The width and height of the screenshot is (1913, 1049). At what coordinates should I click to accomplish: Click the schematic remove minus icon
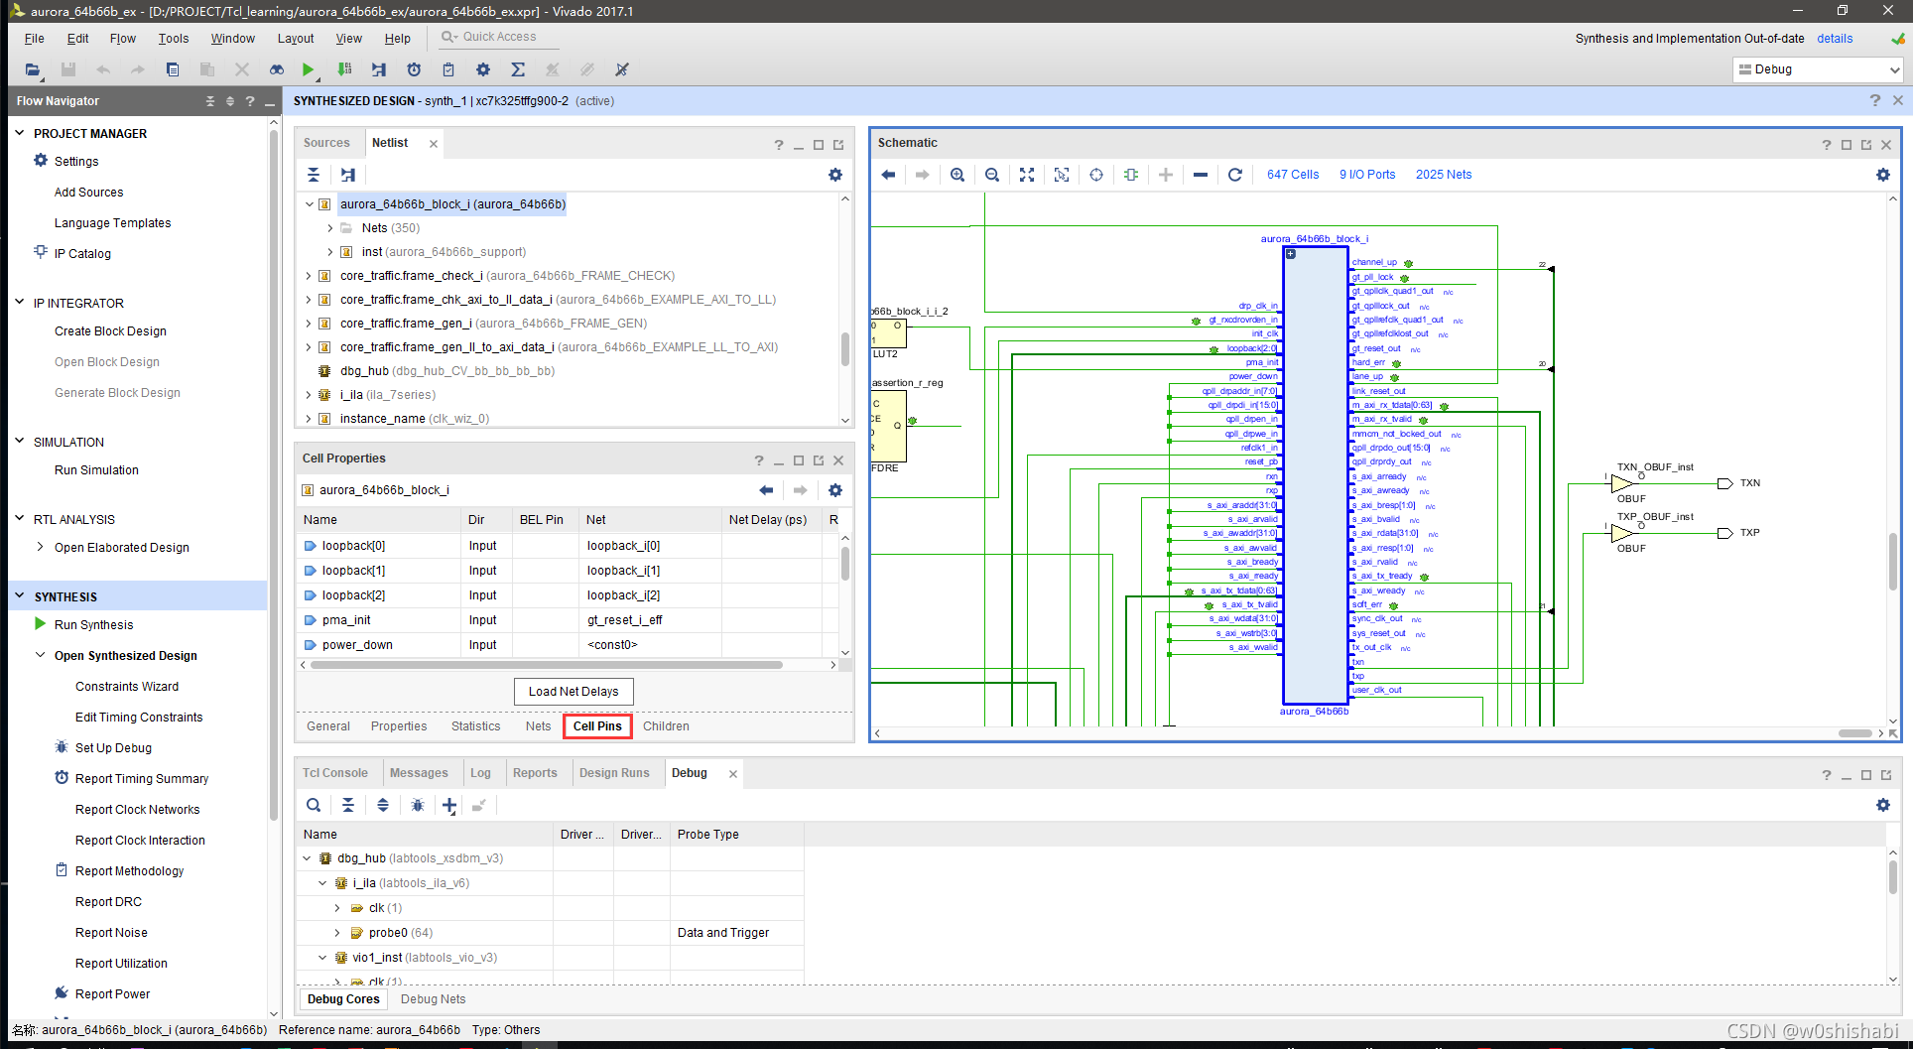pos(1201,175)
